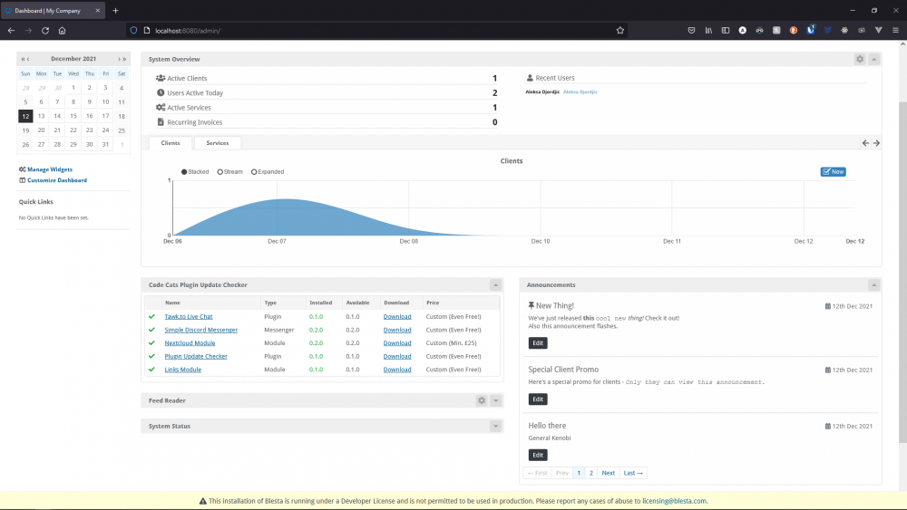This screenshot has width=907, height=510.
Task: Go to next month in calendar
Action: [x=119, y=59]
